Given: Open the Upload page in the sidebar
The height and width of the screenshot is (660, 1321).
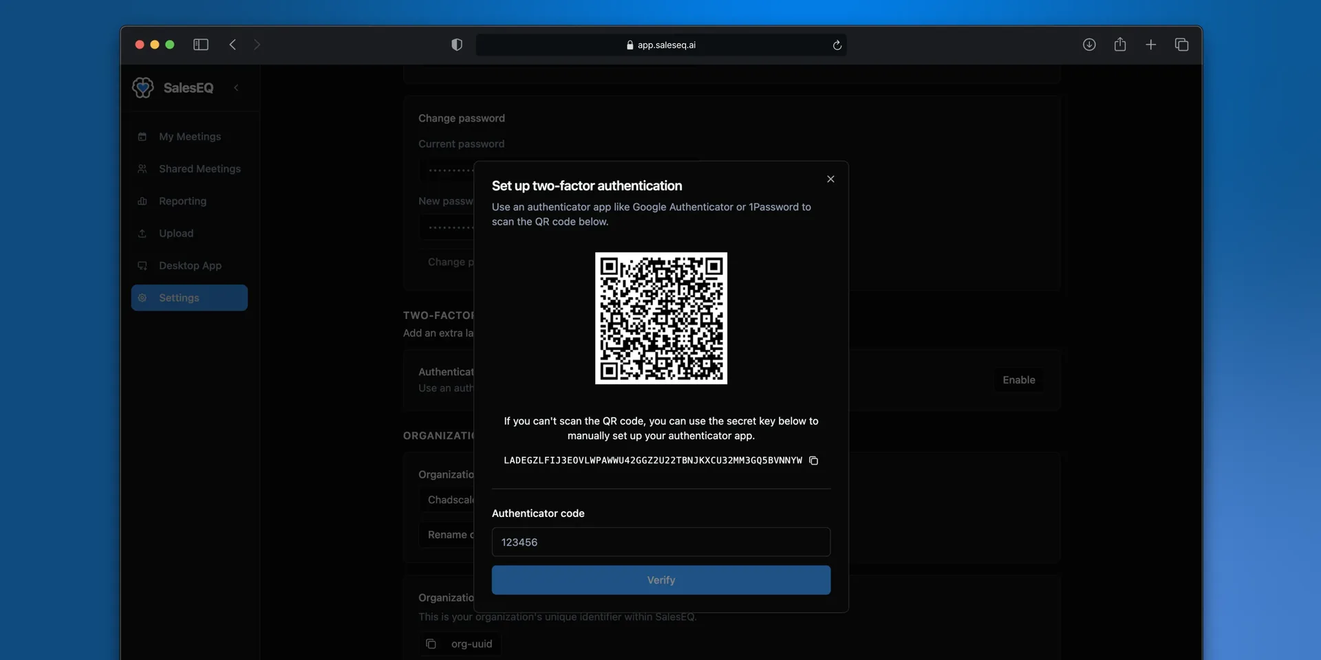Looking at the screenshot, I should [189, 234].
